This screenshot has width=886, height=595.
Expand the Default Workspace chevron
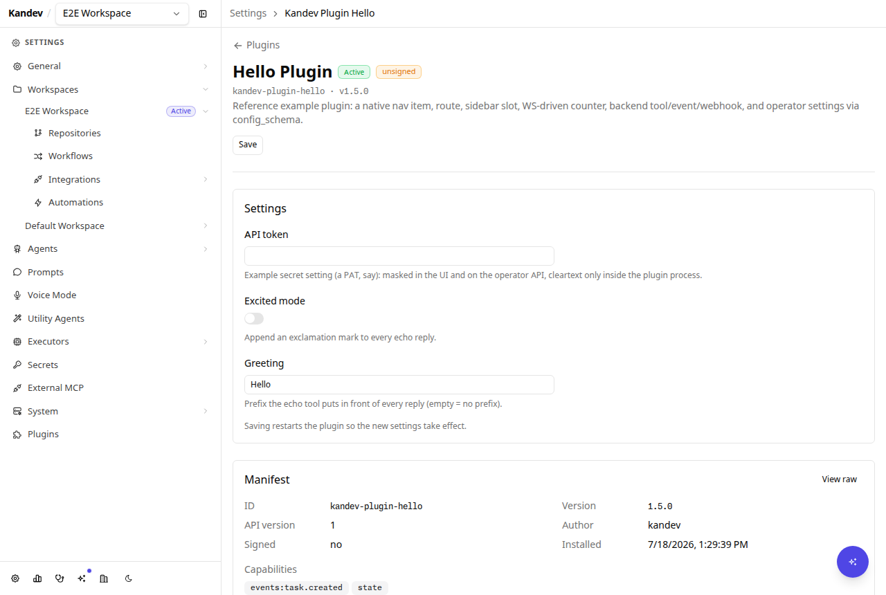pos(206,226)
